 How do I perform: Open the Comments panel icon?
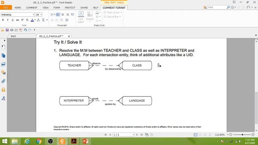pyautogui.click(x=3, y=72)
